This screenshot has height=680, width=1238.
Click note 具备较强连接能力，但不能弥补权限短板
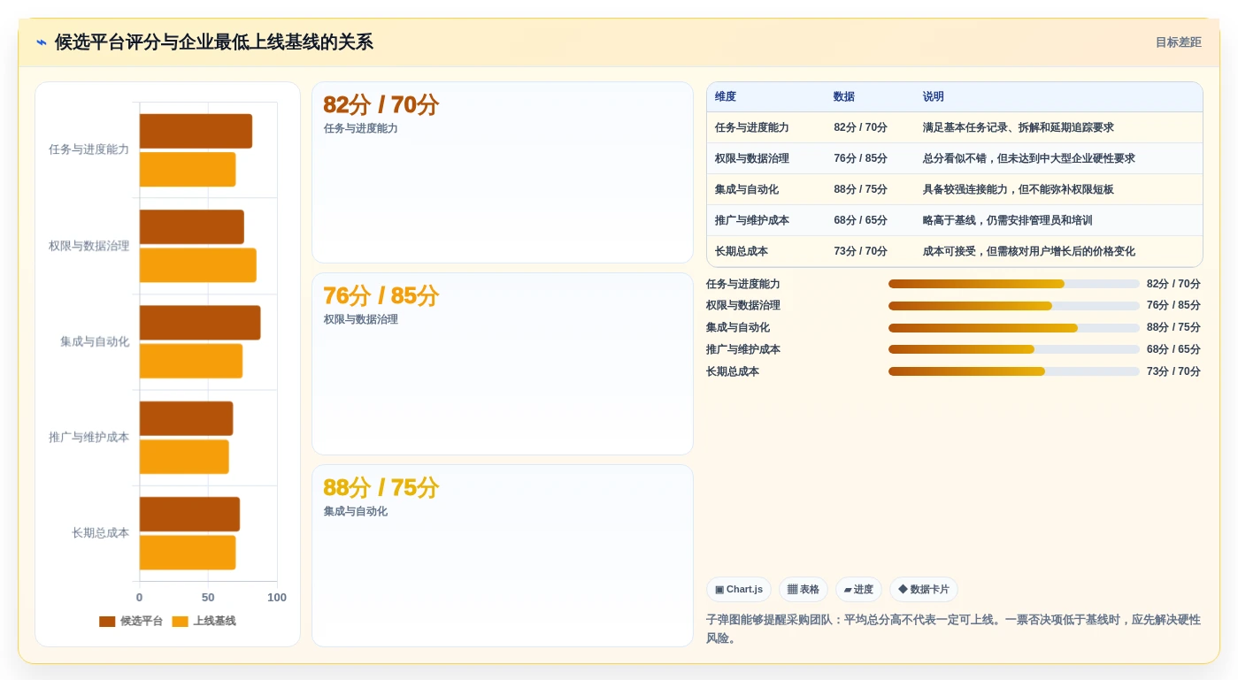tap(1019, 189)
